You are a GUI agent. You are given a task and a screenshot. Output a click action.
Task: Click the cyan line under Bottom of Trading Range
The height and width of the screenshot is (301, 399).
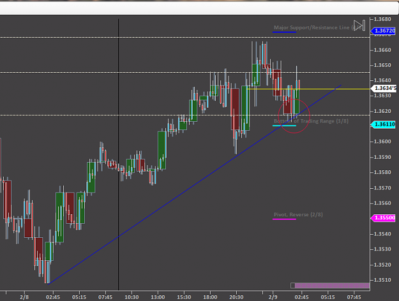[x=284, y=126]
